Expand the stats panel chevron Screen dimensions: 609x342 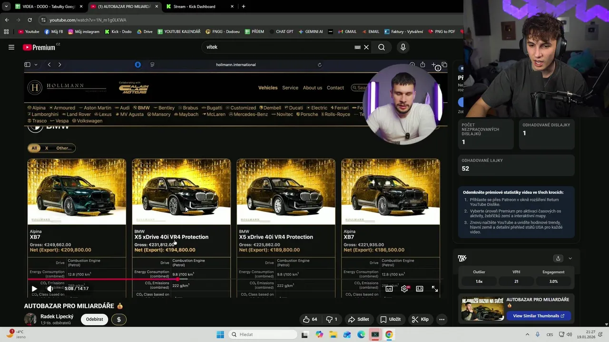(x=570, y=258)
